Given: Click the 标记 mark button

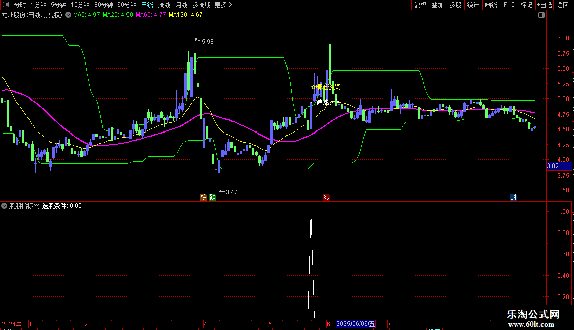Looking at the screenshot, I should click(526, 5).
